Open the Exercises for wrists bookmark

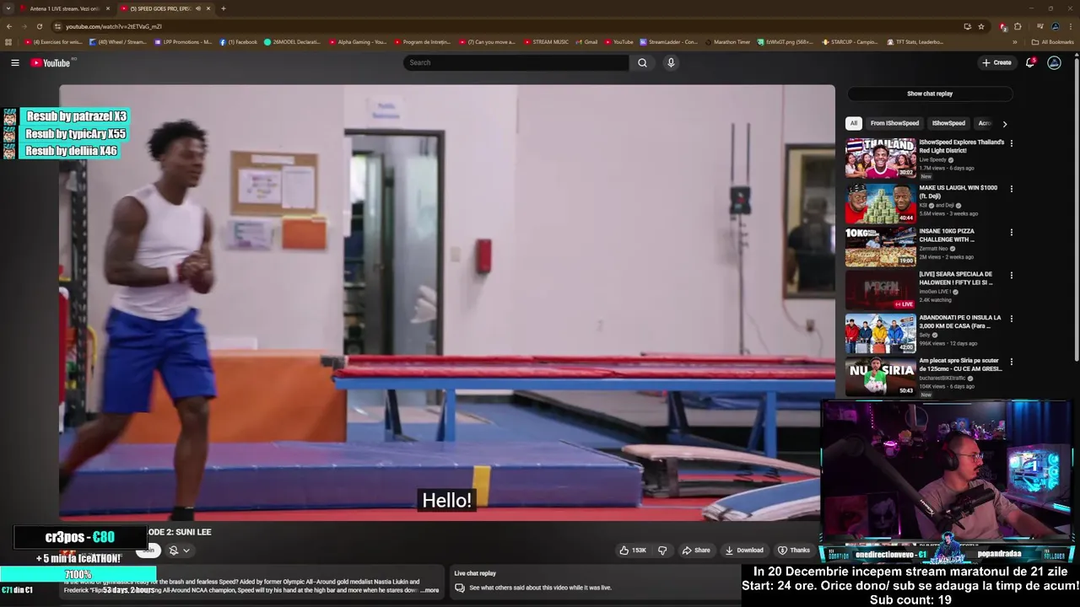tap(54, 42)
